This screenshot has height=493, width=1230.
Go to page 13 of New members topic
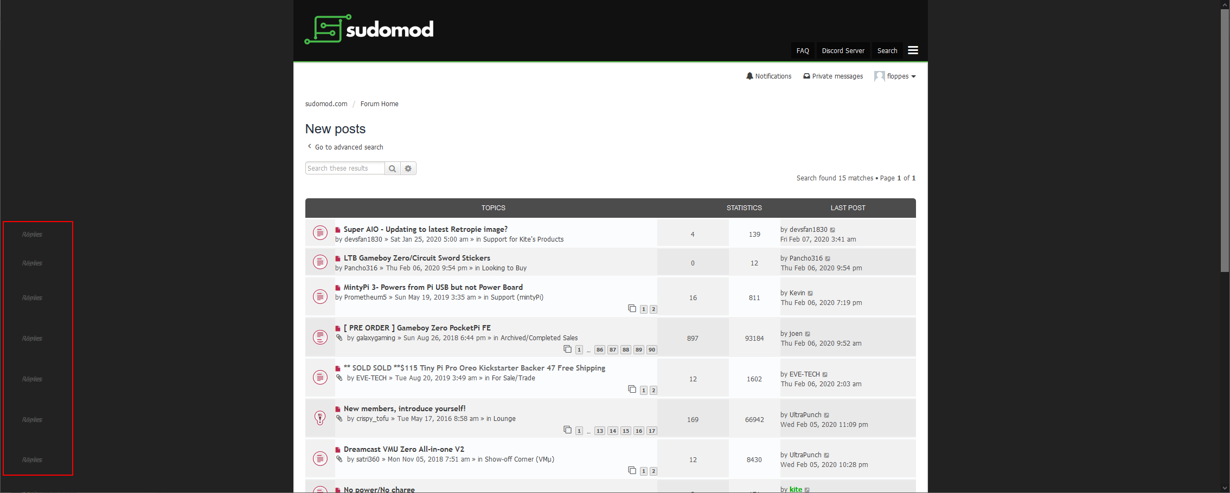(600, 431)
